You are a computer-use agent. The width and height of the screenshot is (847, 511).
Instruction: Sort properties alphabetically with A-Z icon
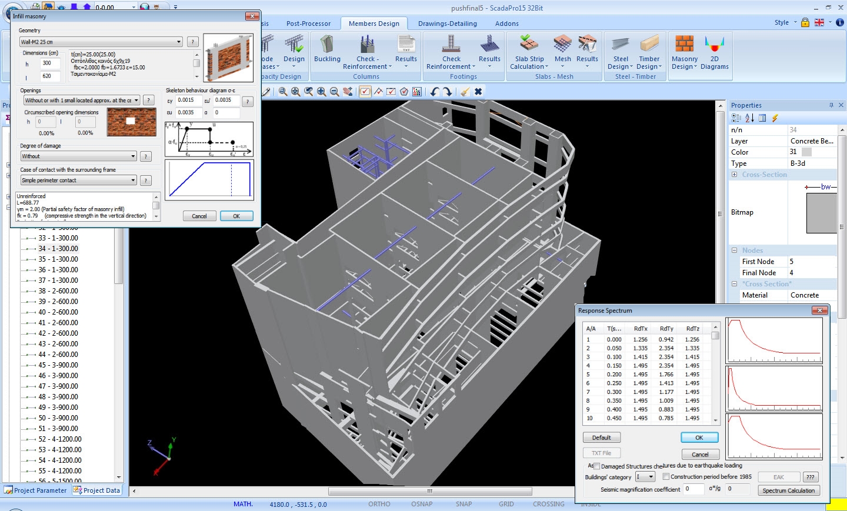click(749, 118)
